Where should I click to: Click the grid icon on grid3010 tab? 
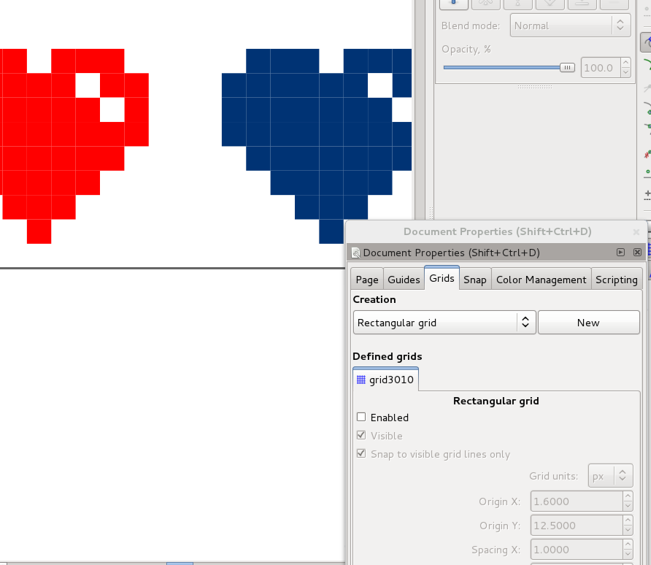click(361, 380)
